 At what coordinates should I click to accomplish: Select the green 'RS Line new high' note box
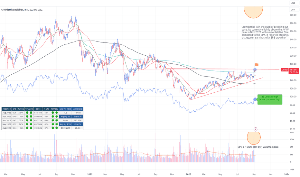[x=270, y=99]
